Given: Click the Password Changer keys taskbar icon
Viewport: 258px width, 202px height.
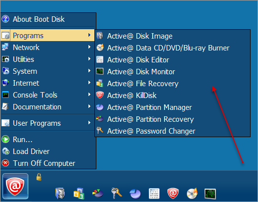Looking at the screenshot, I should [x=117, y=193].
